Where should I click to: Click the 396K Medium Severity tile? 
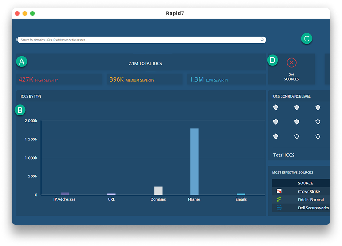[x=145, y=79]
